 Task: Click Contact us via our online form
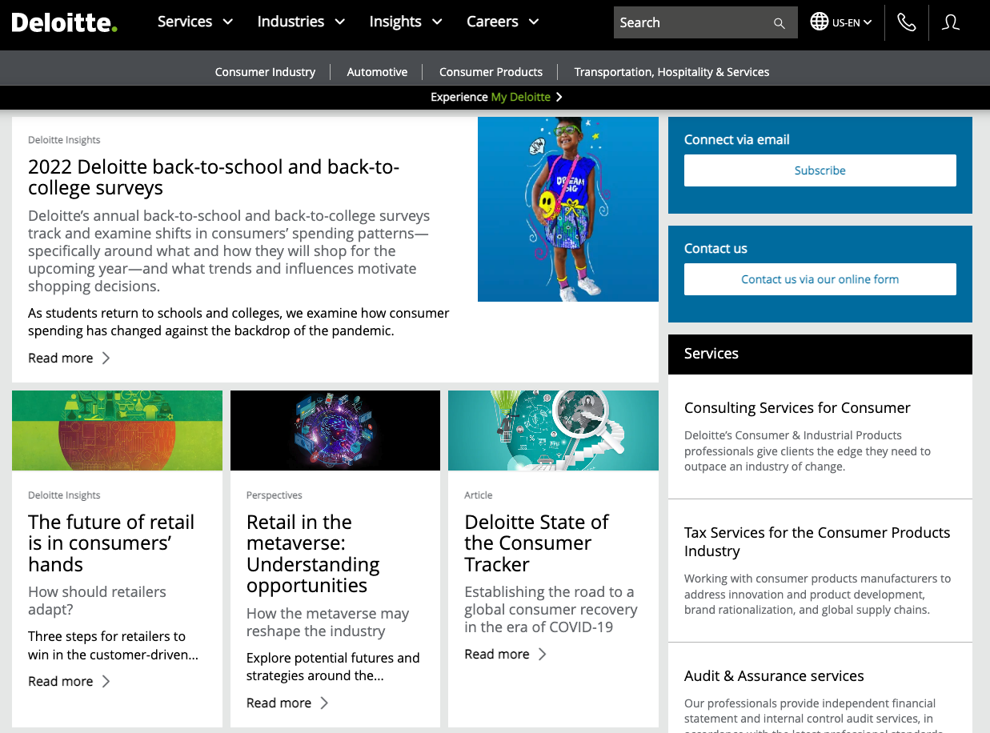click(x=820, y=279)
